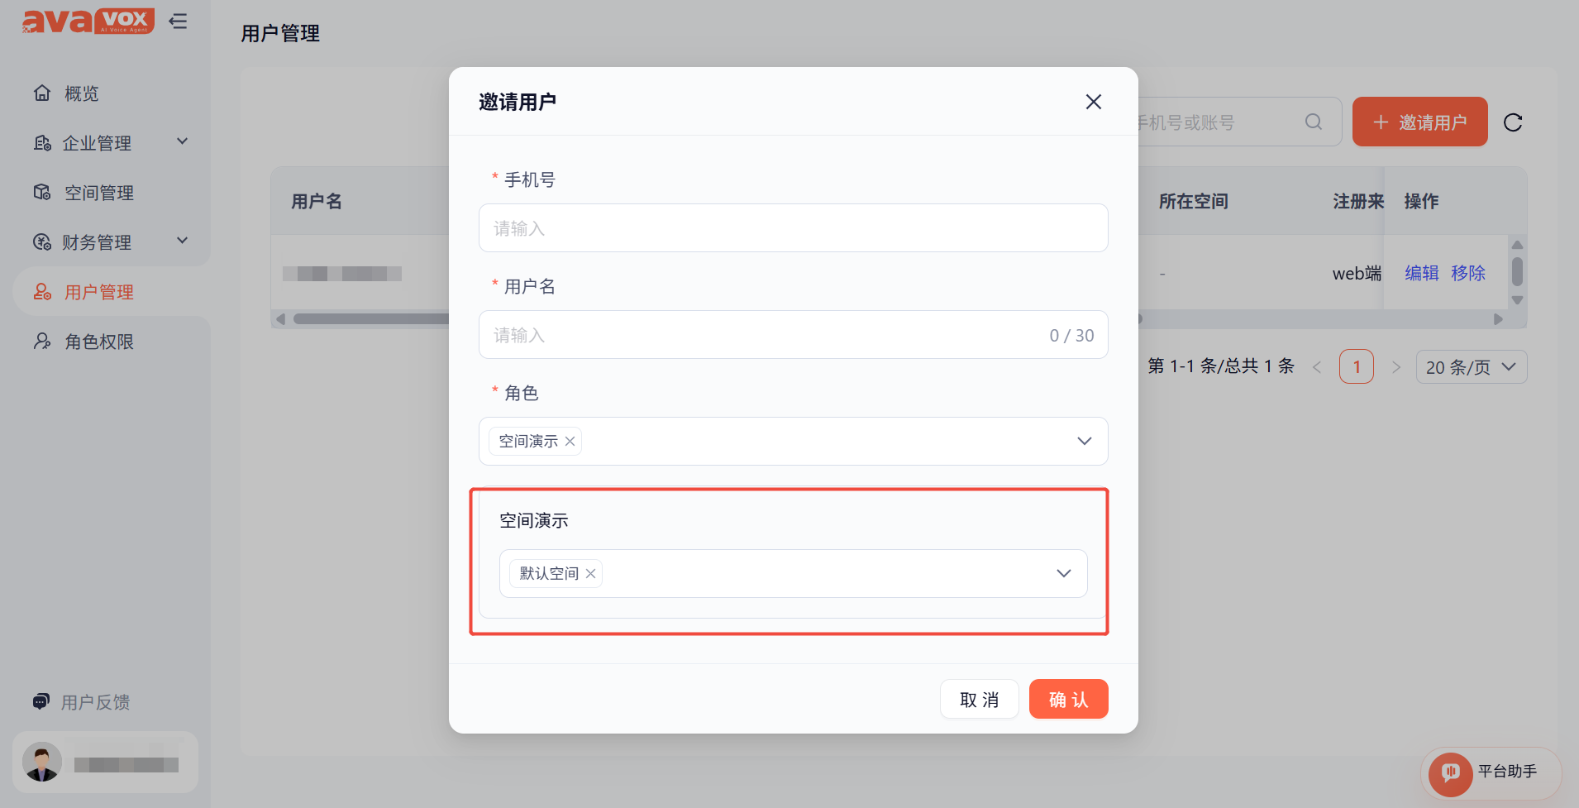Click the search magnifier icon
The image size is (1579, 808).
(1314, 122)
